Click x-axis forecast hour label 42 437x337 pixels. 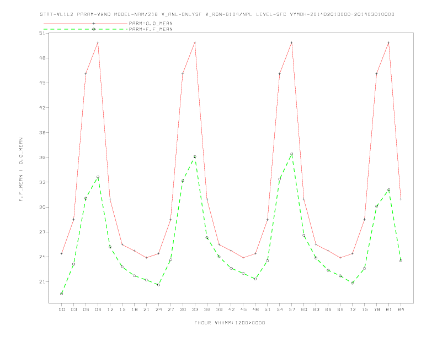click(x=231, y=309)
